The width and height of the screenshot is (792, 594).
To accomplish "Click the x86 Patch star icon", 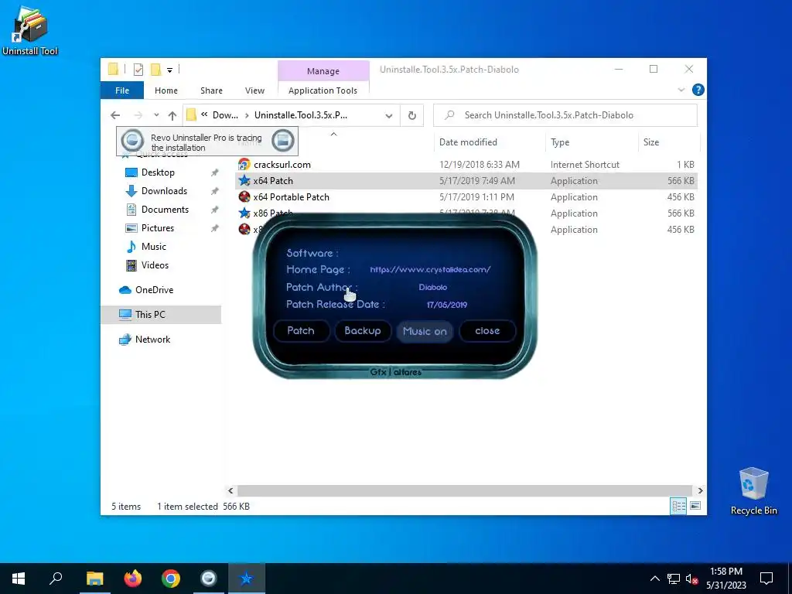I will point(244,213).
